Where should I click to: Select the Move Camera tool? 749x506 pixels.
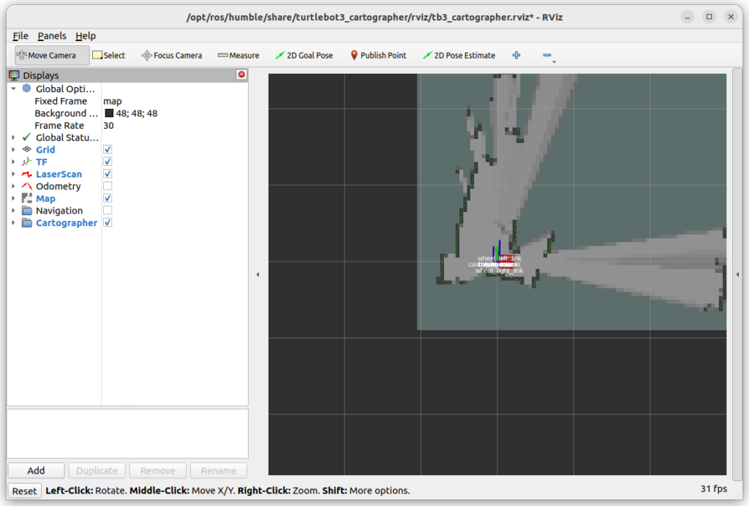pos(52,56)
